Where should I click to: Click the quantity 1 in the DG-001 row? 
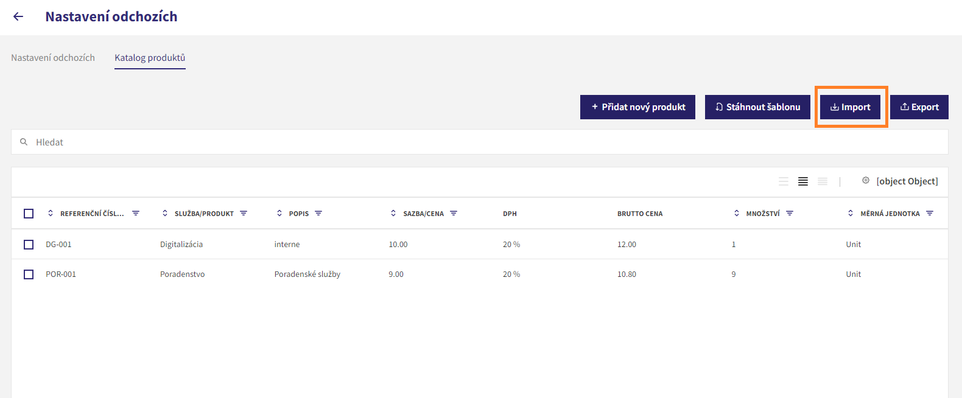point(734,244)
